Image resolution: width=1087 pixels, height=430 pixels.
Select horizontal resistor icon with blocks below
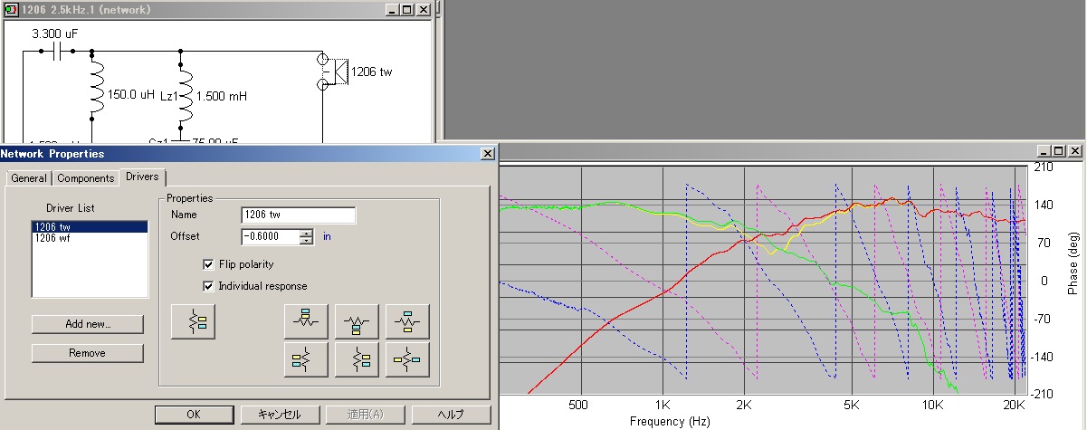click(357, 321)
